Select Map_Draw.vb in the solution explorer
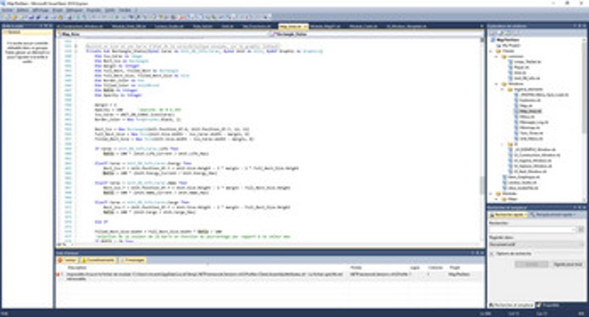 coord(531,111)
